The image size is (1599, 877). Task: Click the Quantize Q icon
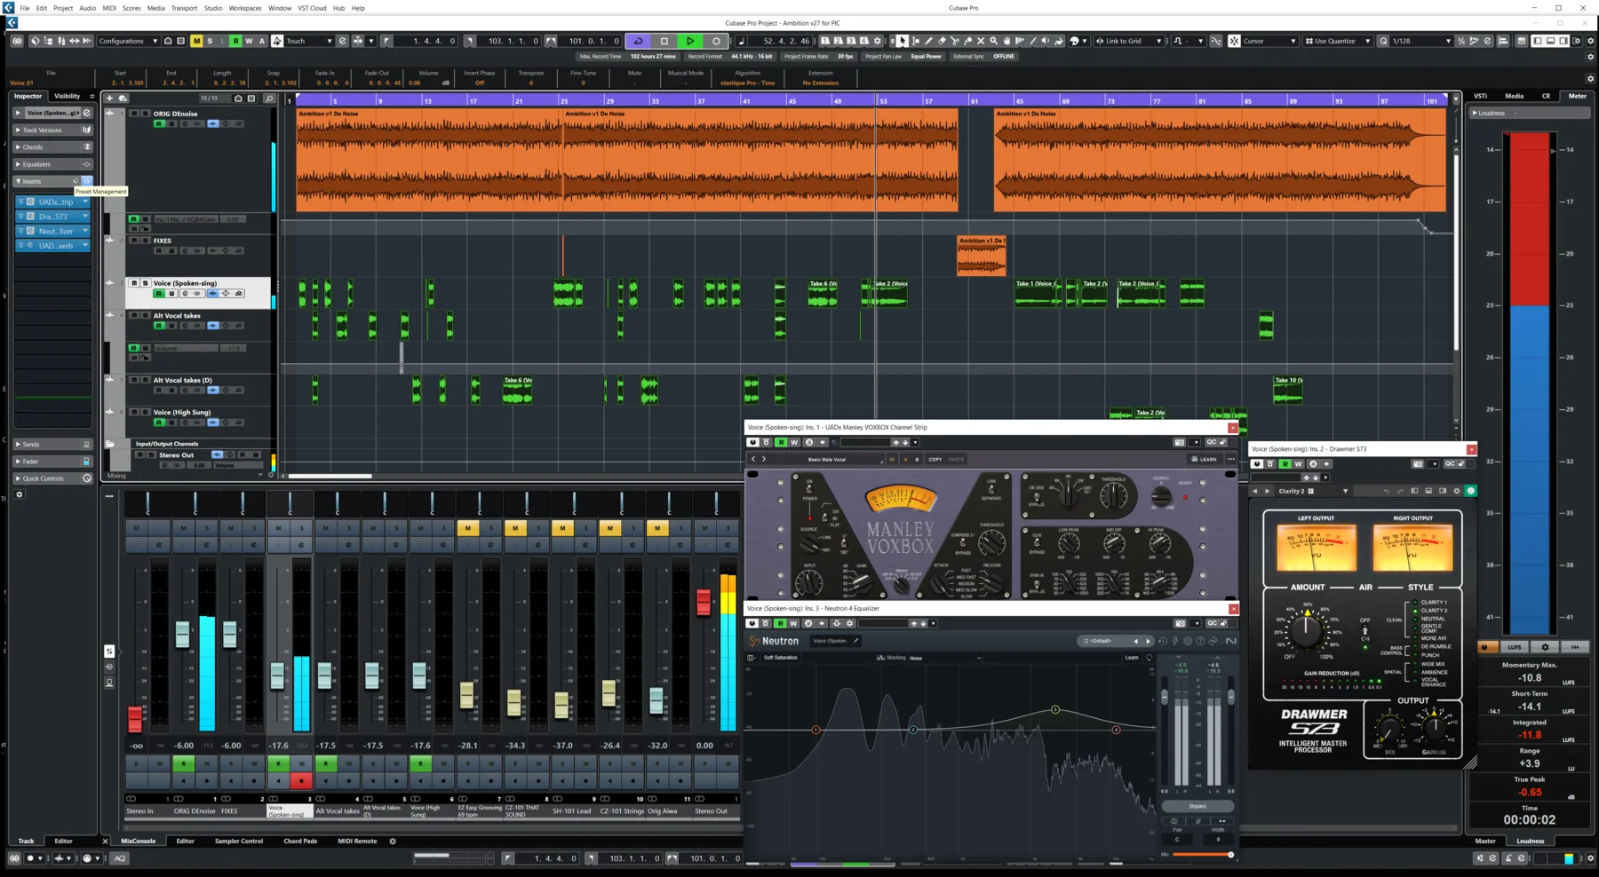[x=1383, y=41]
